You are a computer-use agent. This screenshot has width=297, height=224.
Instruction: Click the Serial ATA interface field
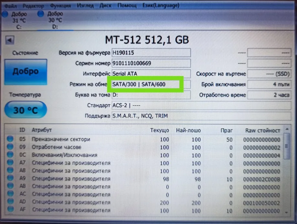[151, 73]
